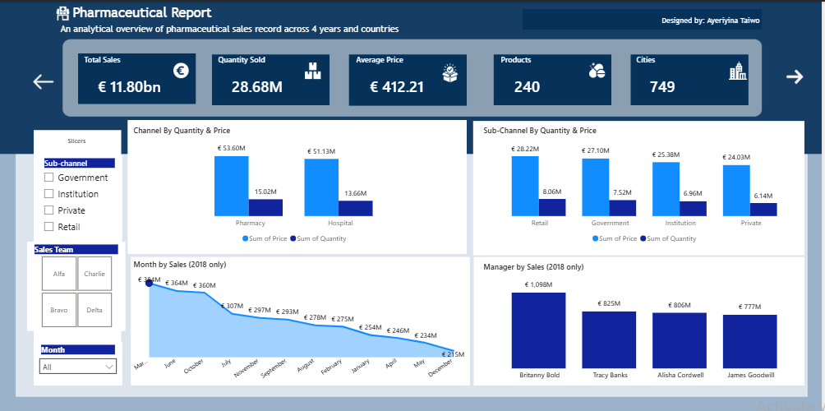Click the package icon in Average Price card
The image size is (825, 411).
pyautogui.click(x=449, y=72)
